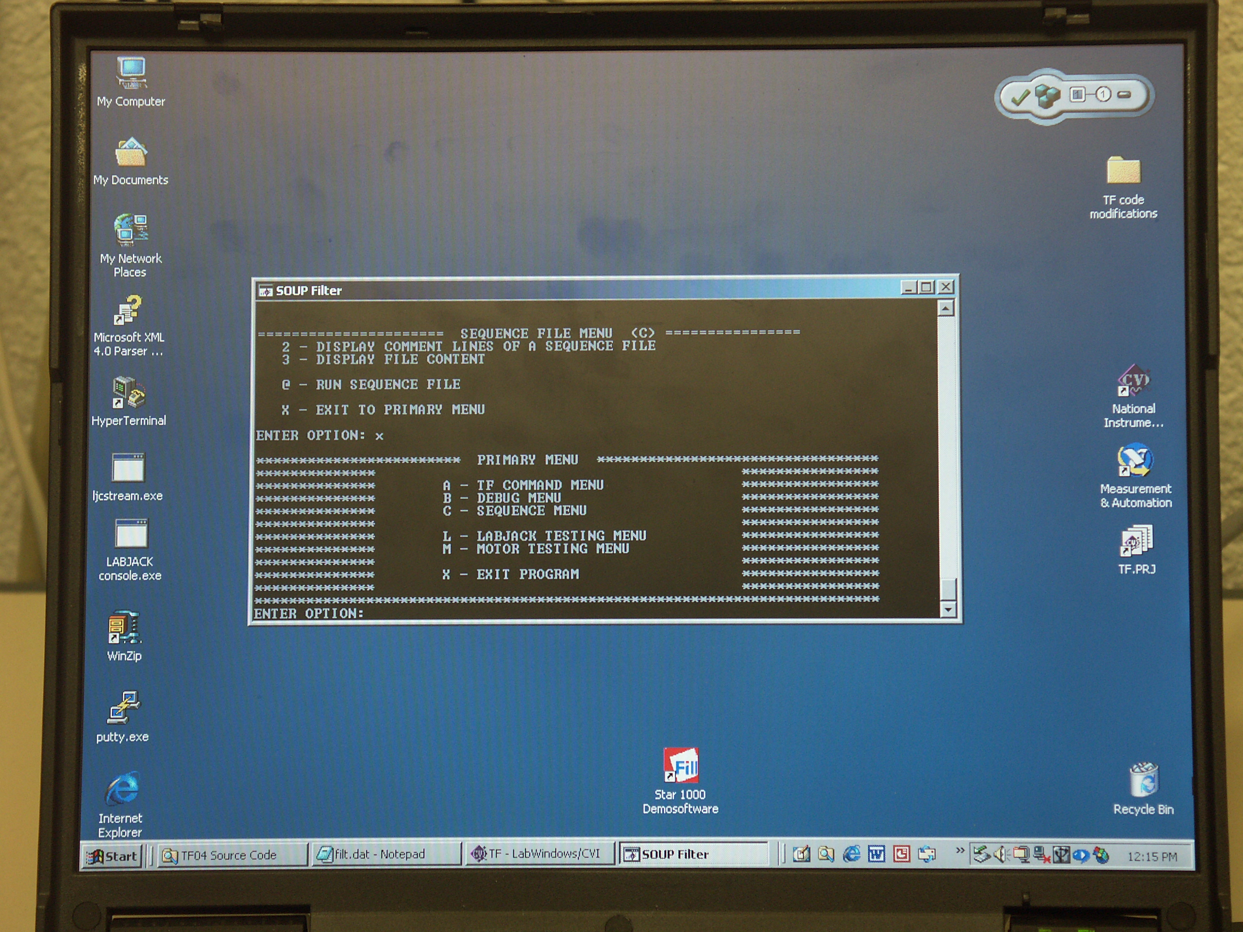Click the PowerPoint icon in quick launch

(x=901, y=854)
